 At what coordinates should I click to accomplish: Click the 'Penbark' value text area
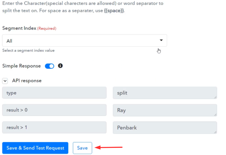tap(165, 128)
